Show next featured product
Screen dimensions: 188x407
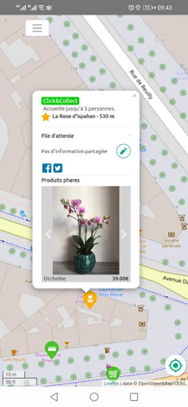pos(124,234)
